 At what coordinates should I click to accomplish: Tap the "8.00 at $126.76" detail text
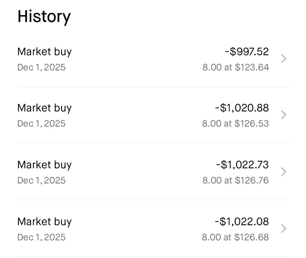(236, 181)
